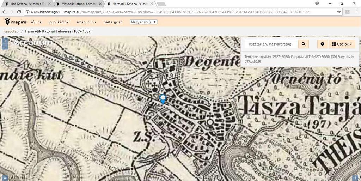Image resolution: width=361 pixels, height=181 pixels.
Task: Go to the Kezdőlap breadcrumb link
Action: click(x=11, y=31)
